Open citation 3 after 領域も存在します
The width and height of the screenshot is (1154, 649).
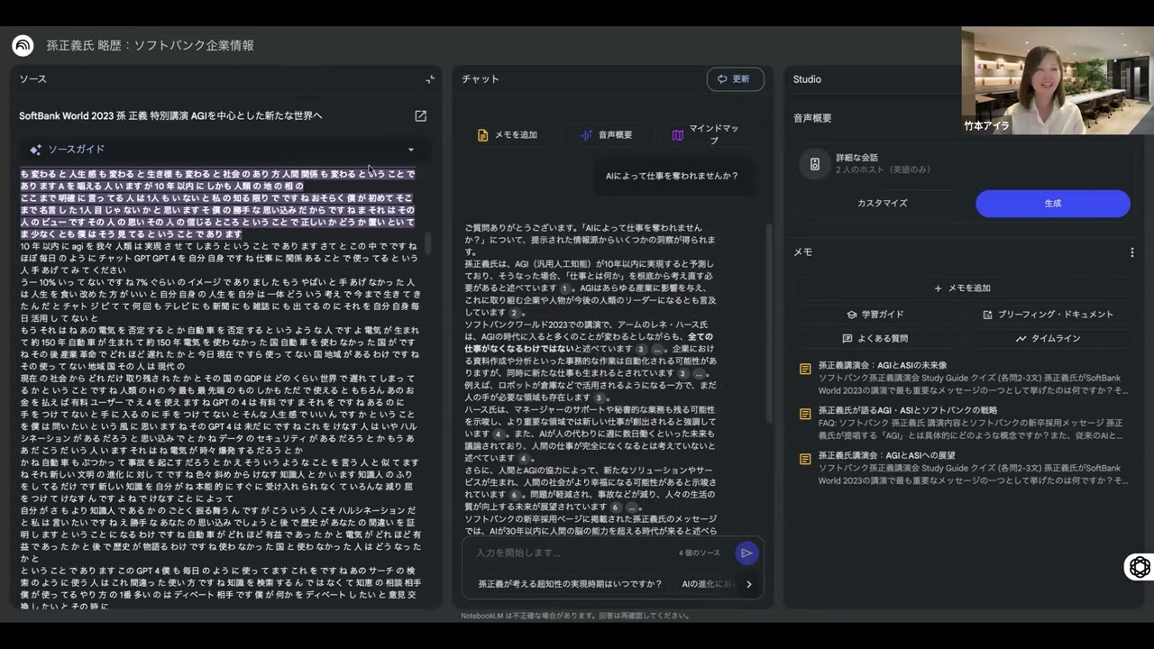598,398
